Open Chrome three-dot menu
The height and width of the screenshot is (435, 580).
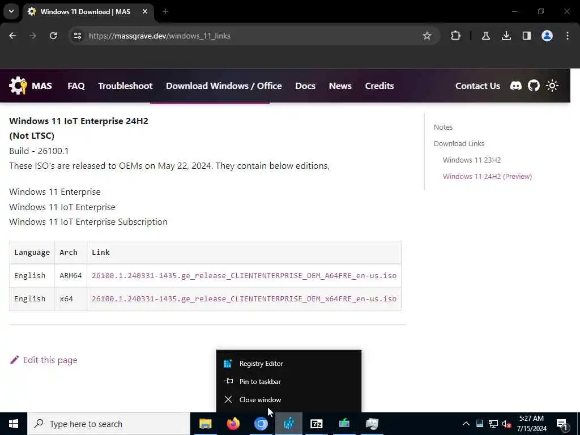click(x=567, y=36)
